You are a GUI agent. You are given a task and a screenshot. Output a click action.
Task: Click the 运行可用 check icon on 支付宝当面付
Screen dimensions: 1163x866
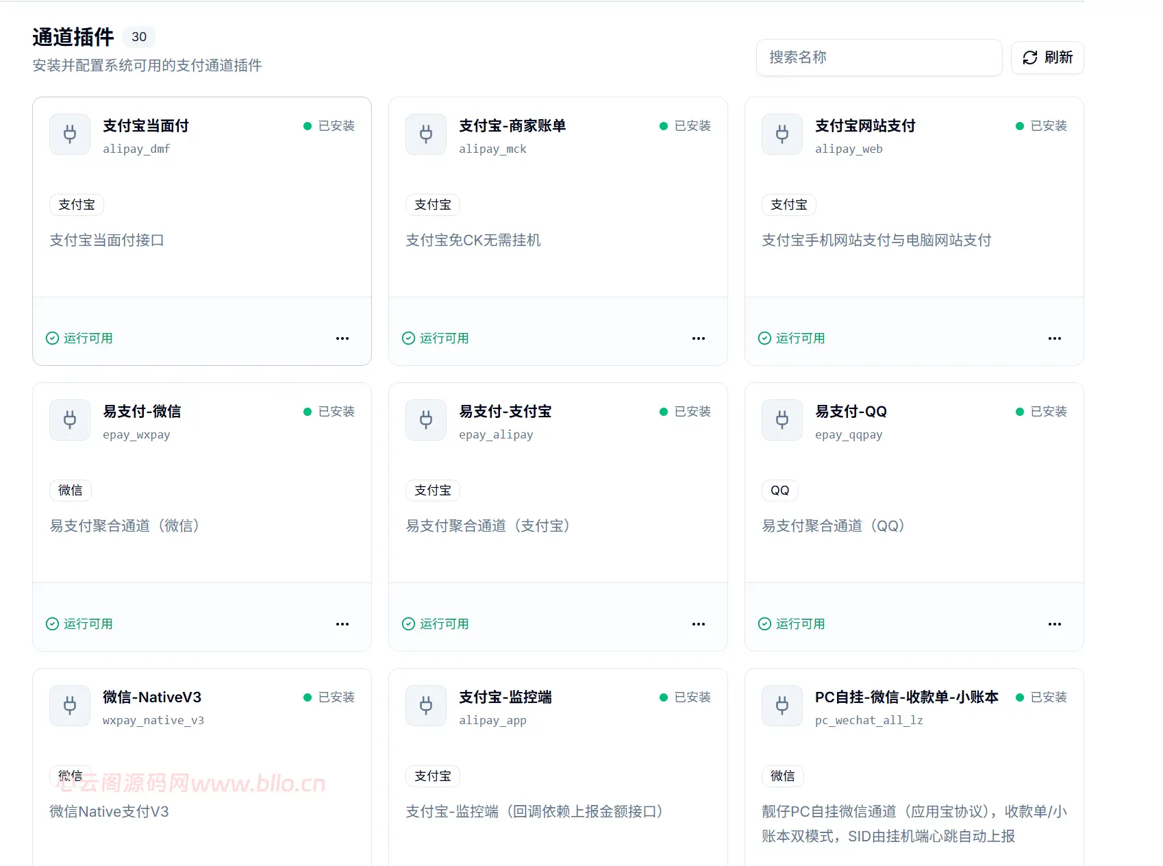pos(52,338)
